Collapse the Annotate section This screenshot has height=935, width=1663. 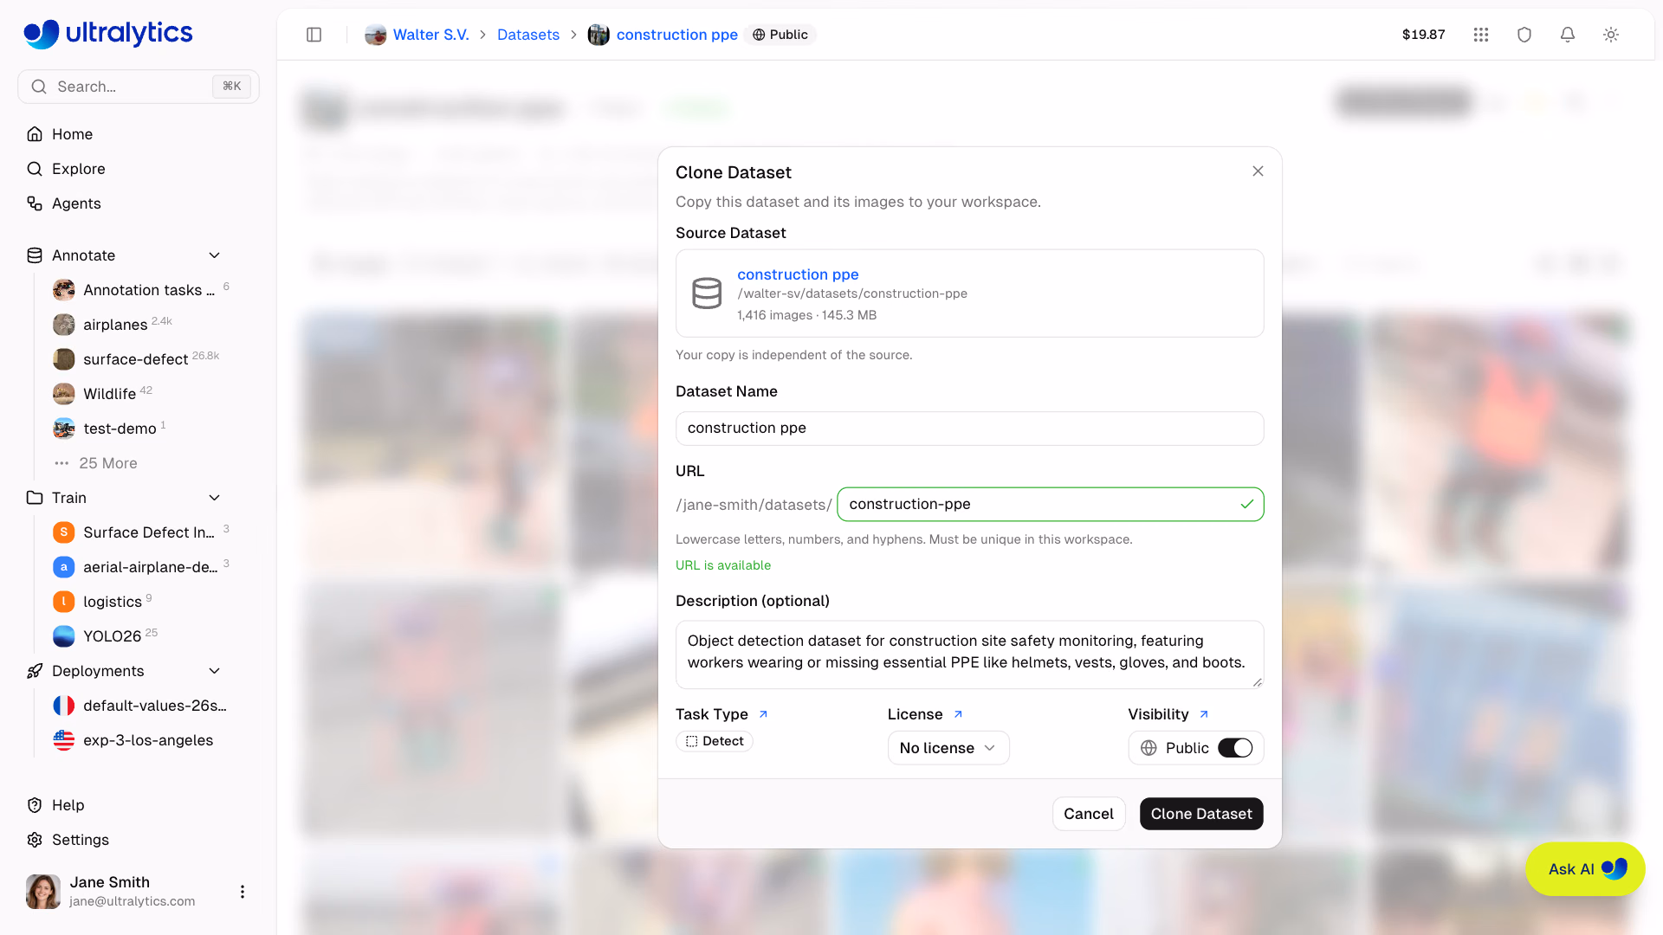pyautogui.click(x=215, y=255)
